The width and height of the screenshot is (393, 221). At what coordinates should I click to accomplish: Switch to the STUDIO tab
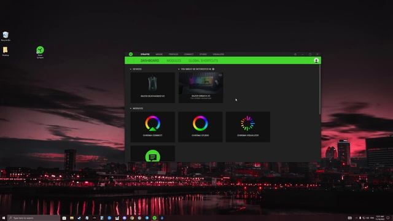tap(203, 54)
